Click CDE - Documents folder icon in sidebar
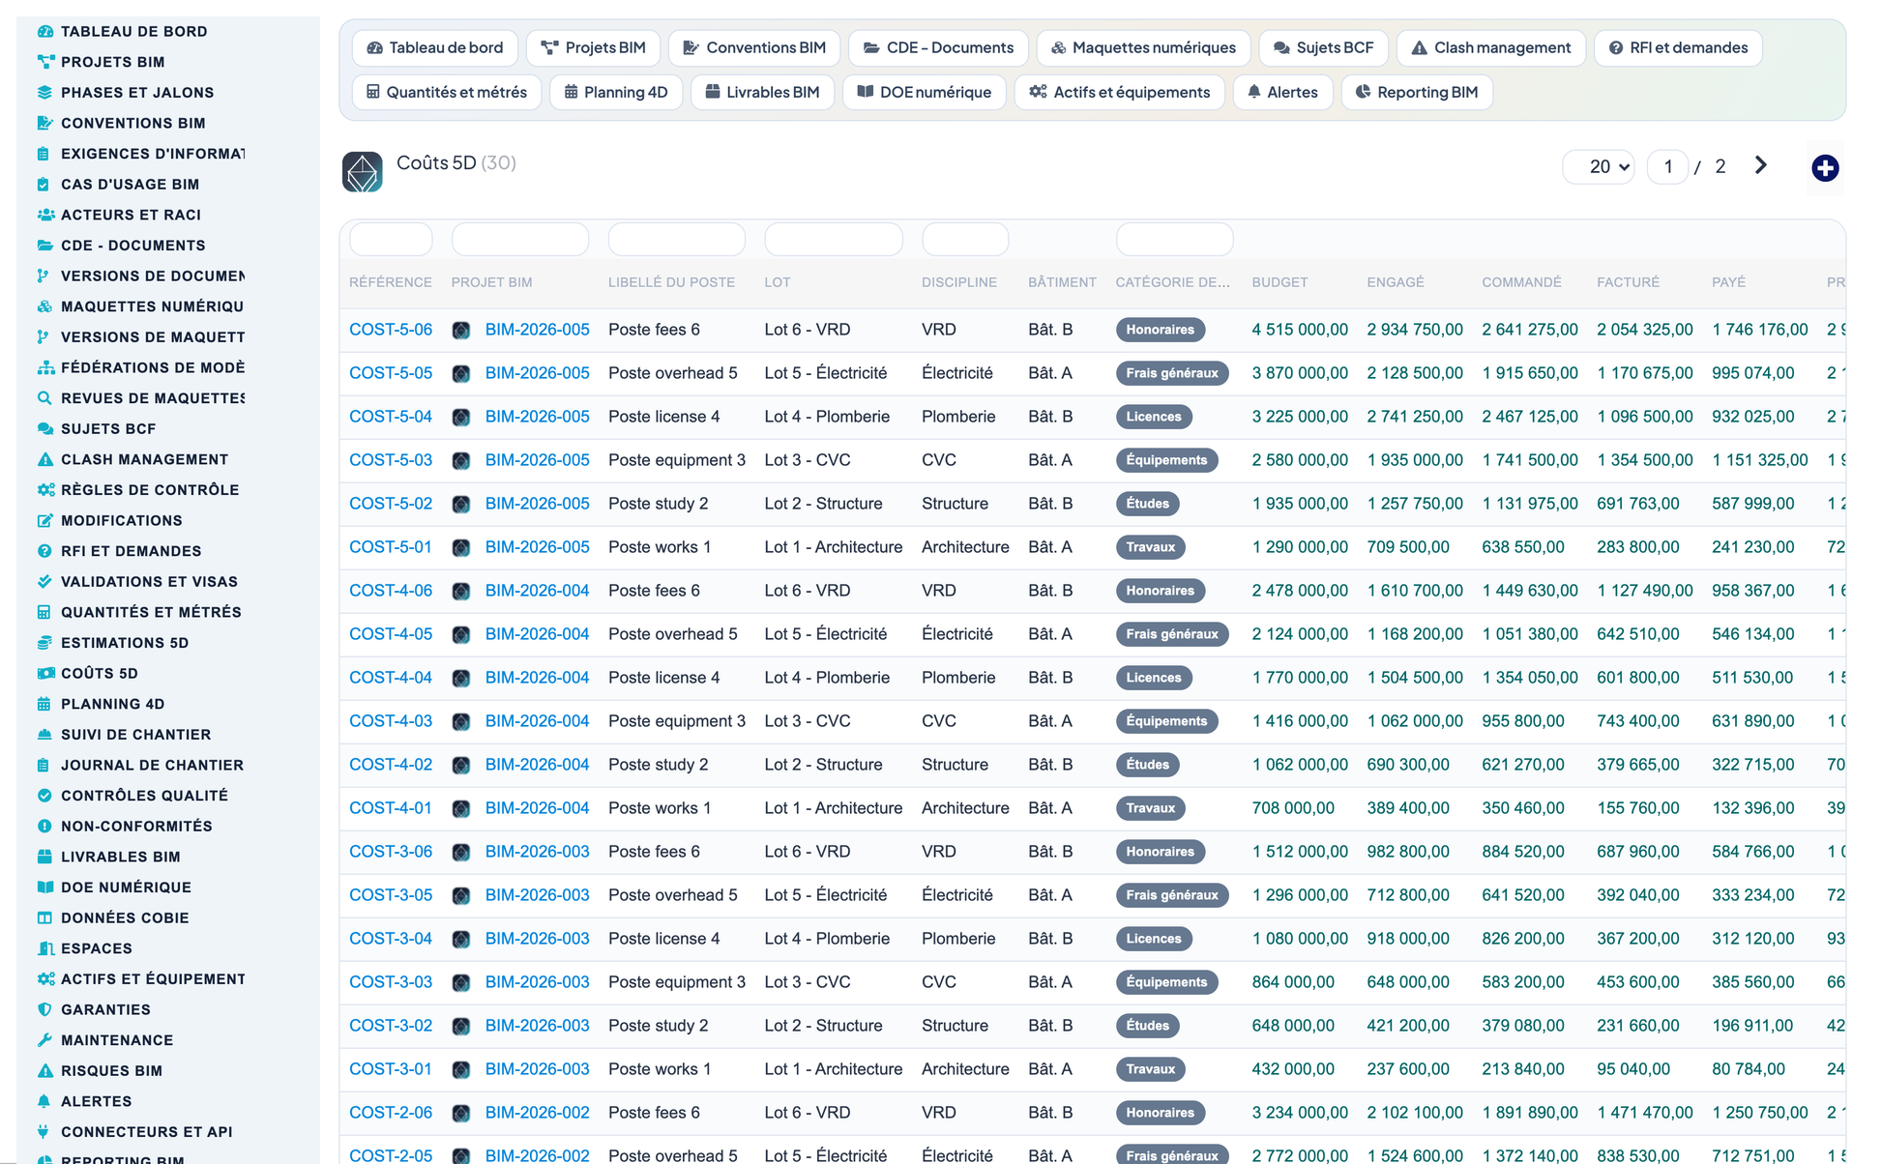The image size is (1882, 1164). point(44,246)
